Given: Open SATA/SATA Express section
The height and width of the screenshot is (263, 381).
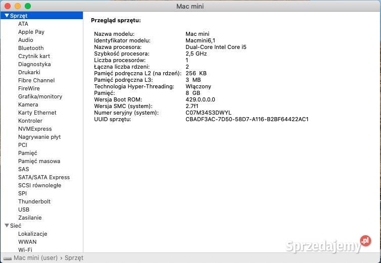Looking at the screenshot, I should [44, 177].
